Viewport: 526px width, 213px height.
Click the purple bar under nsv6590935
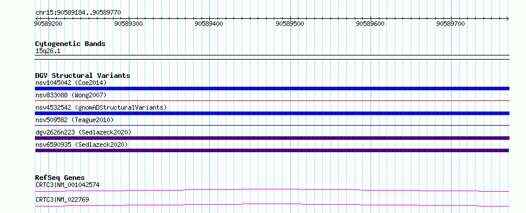point(272,150)
